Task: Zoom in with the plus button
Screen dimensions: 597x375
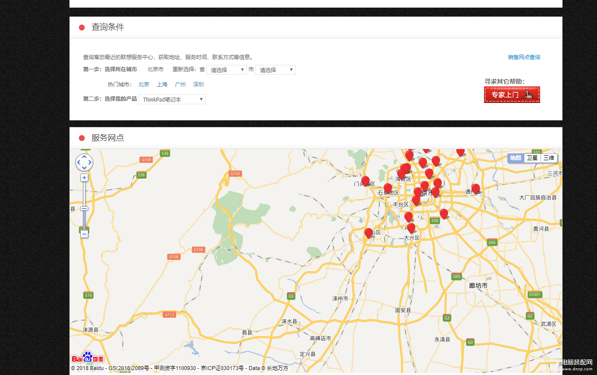Action: tap(84, 178)
